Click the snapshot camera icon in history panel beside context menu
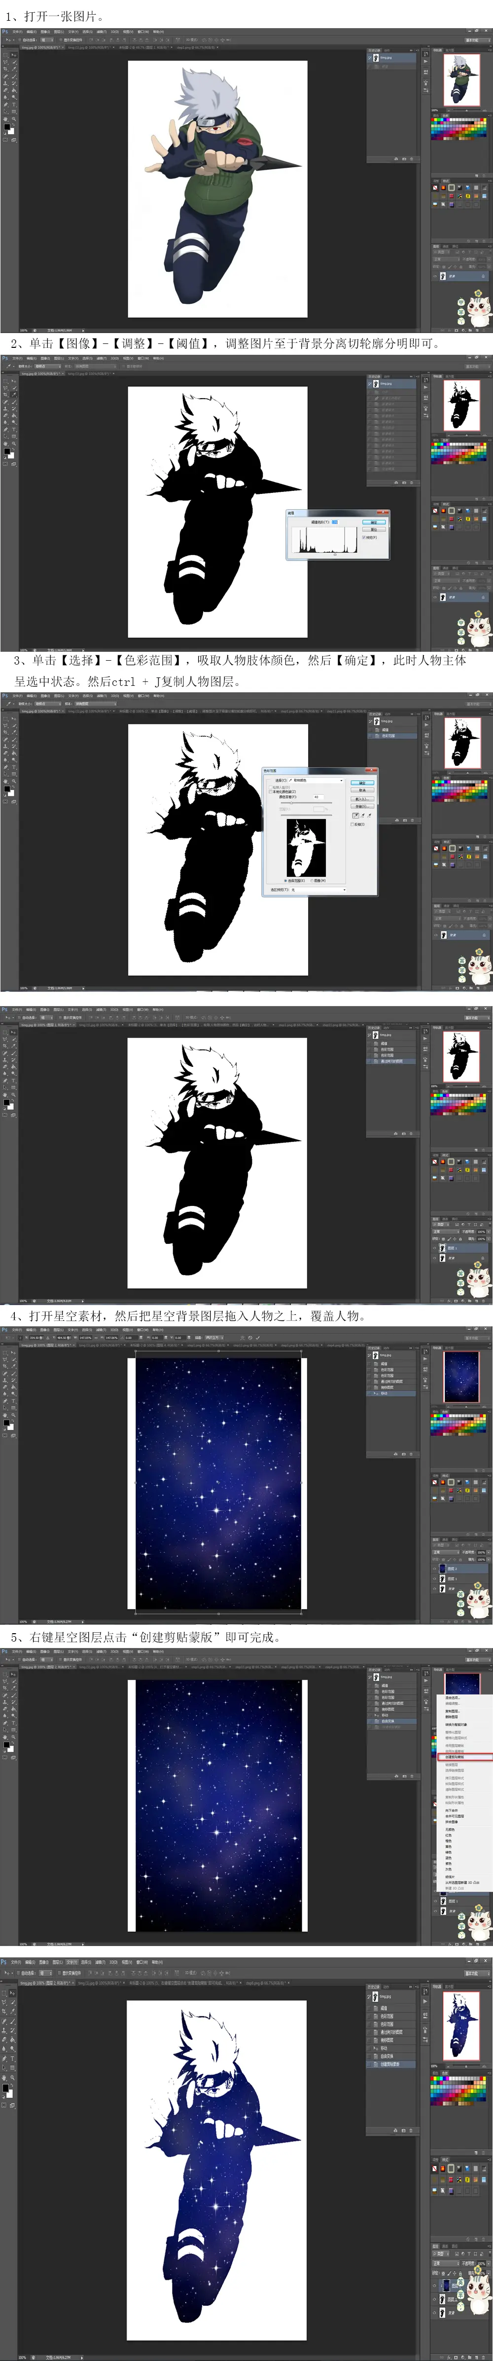Image resolution: width=493 pixels, height=2361 pixels. [405, 1776]
